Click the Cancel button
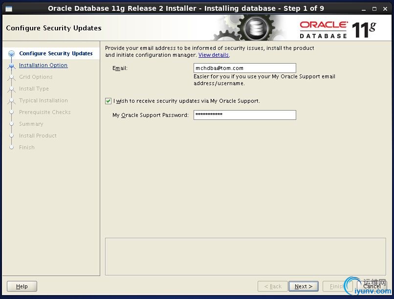 pos(372,286)
